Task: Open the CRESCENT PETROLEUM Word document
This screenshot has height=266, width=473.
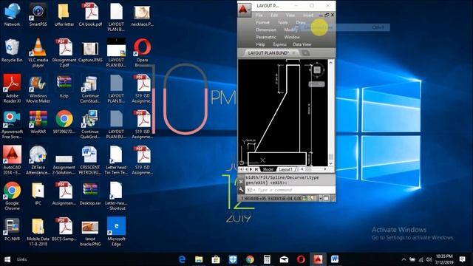Action: coord(90,160)
